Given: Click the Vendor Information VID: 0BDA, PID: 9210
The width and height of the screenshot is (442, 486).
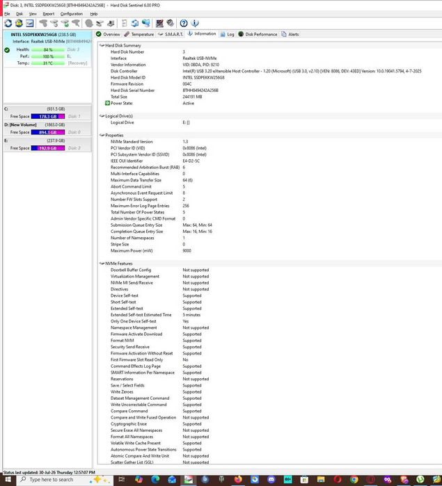Looking at the screenshot, I should [x=200, y=65].
